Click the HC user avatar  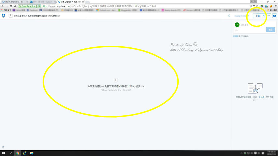coord(237,25)
